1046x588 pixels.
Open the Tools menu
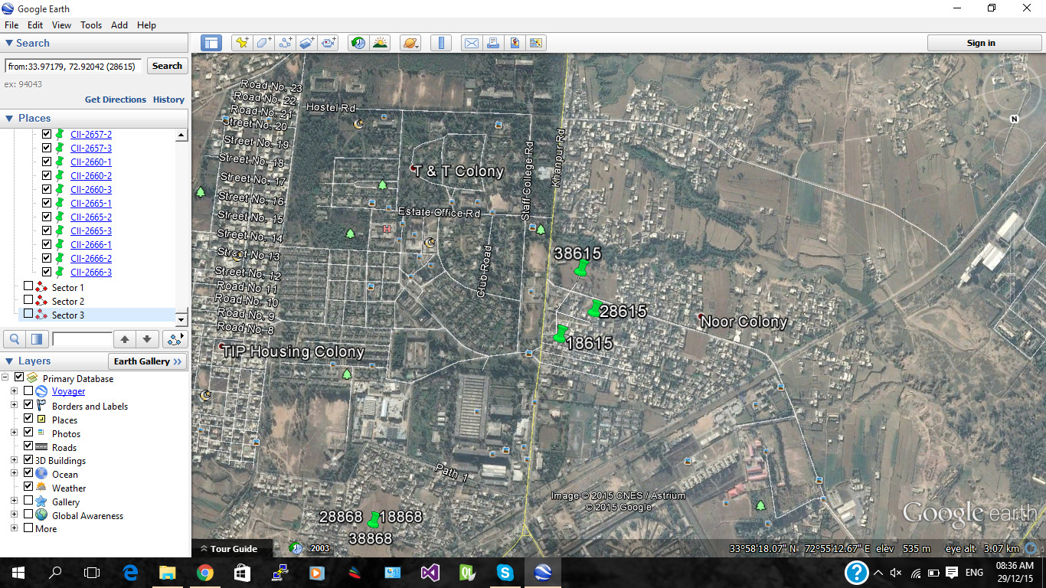91,25
